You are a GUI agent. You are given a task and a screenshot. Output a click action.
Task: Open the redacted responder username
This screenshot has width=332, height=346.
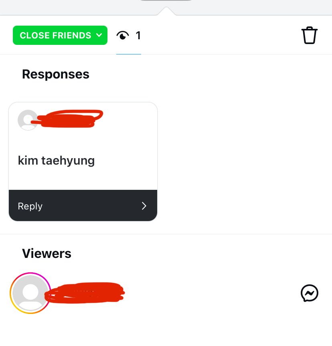click(x=67, y=119)
